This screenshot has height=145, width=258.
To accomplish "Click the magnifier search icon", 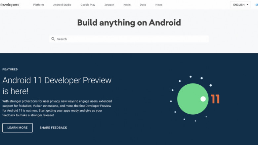I will coord(53,39).
